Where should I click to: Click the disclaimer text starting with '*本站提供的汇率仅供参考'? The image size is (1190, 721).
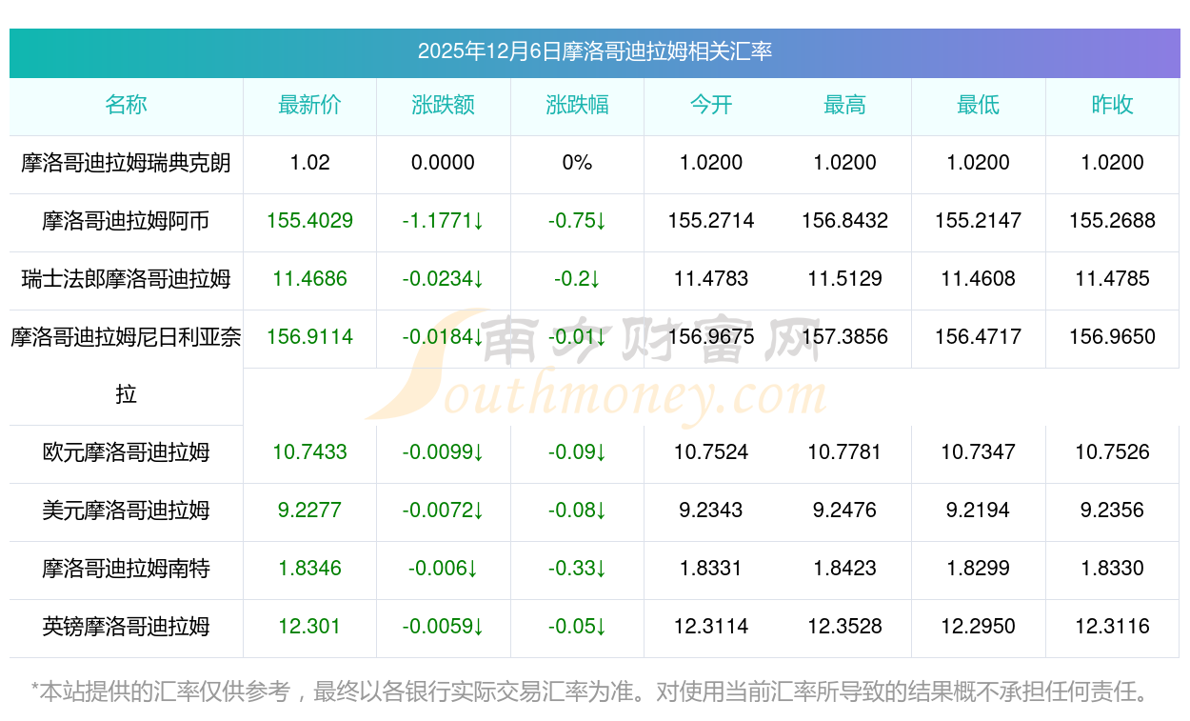592,691
